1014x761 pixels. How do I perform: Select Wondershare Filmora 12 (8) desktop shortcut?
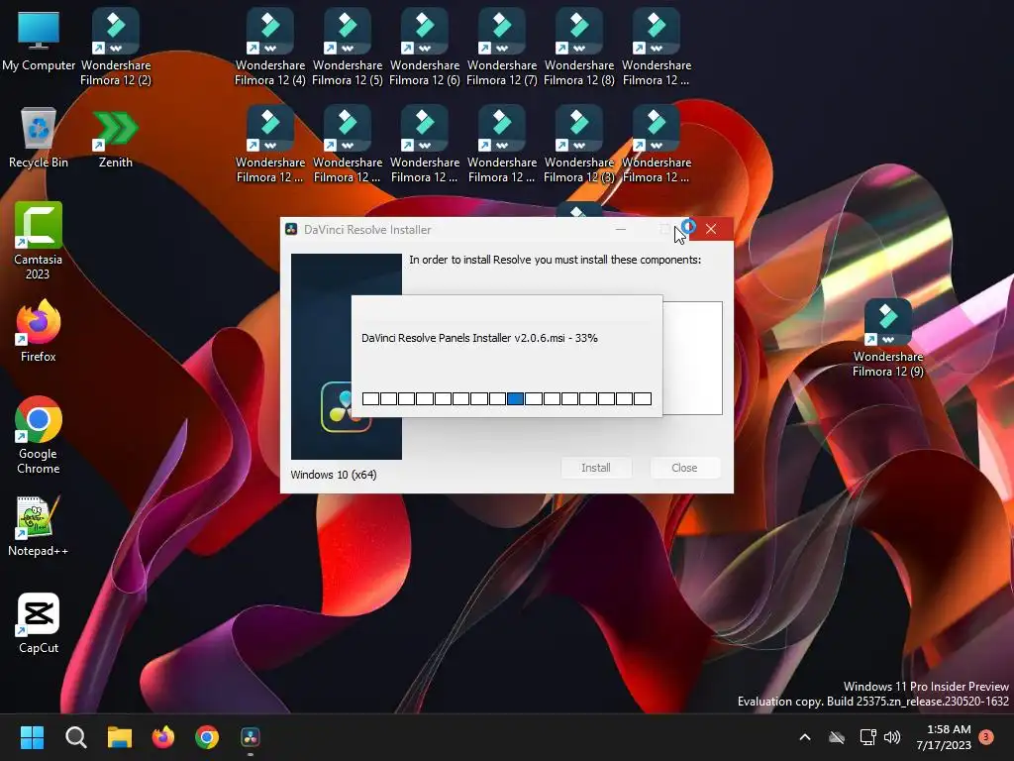pos(579,47)
